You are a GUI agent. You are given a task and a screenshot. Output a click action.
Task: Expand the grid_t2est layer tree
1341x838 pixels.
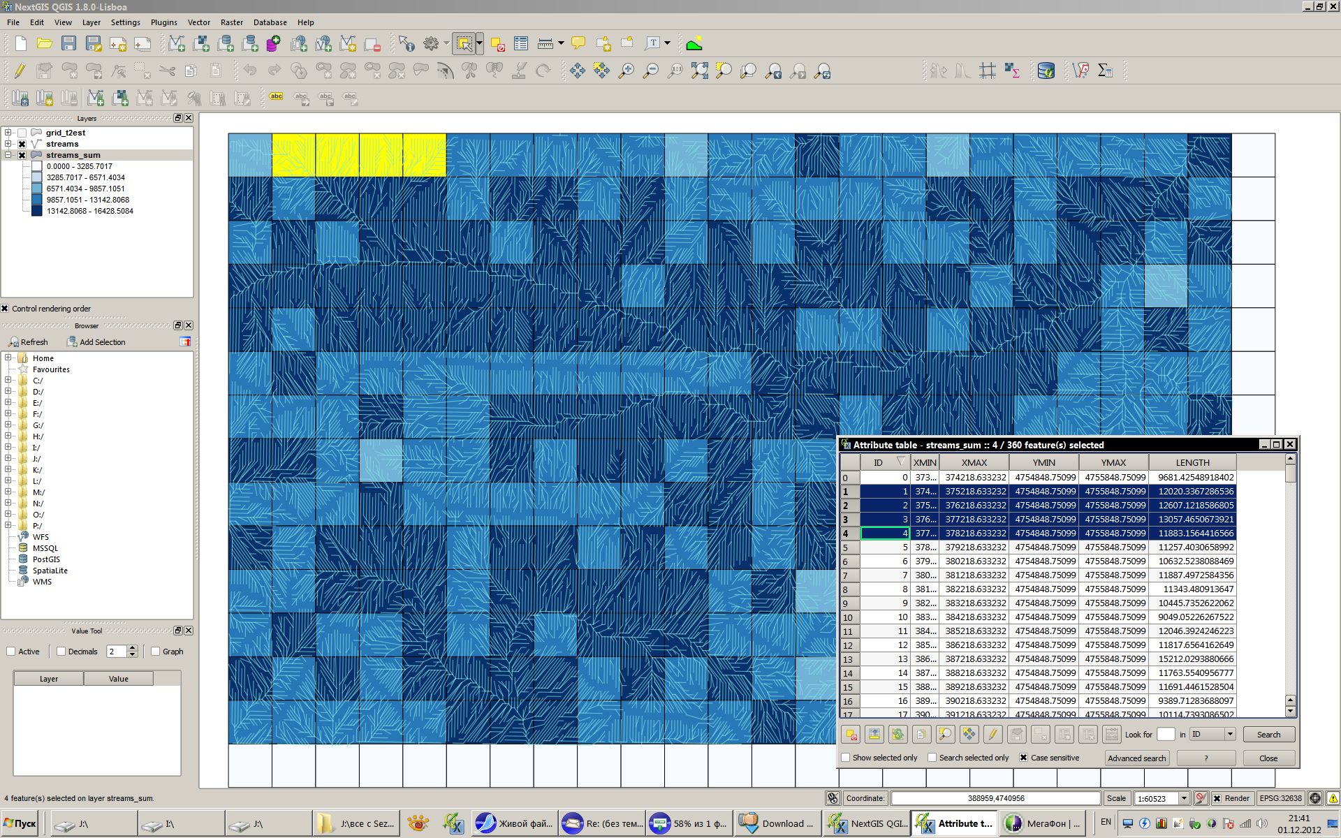[x=8, y=133]
